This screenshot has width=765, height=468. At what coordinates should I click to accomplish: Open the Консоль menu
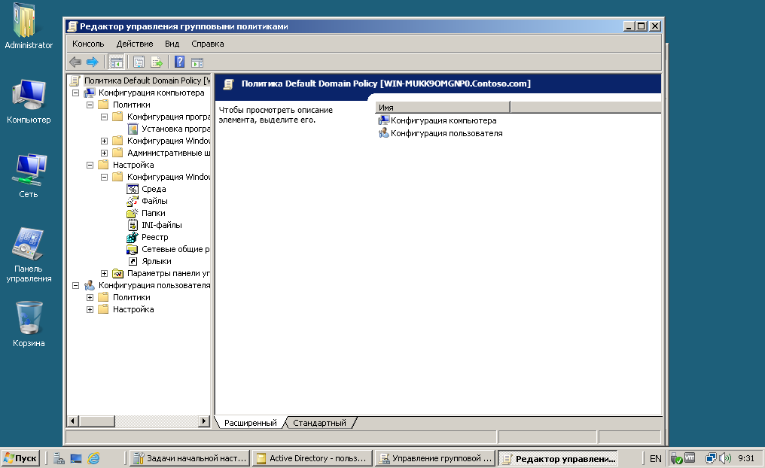88,44
